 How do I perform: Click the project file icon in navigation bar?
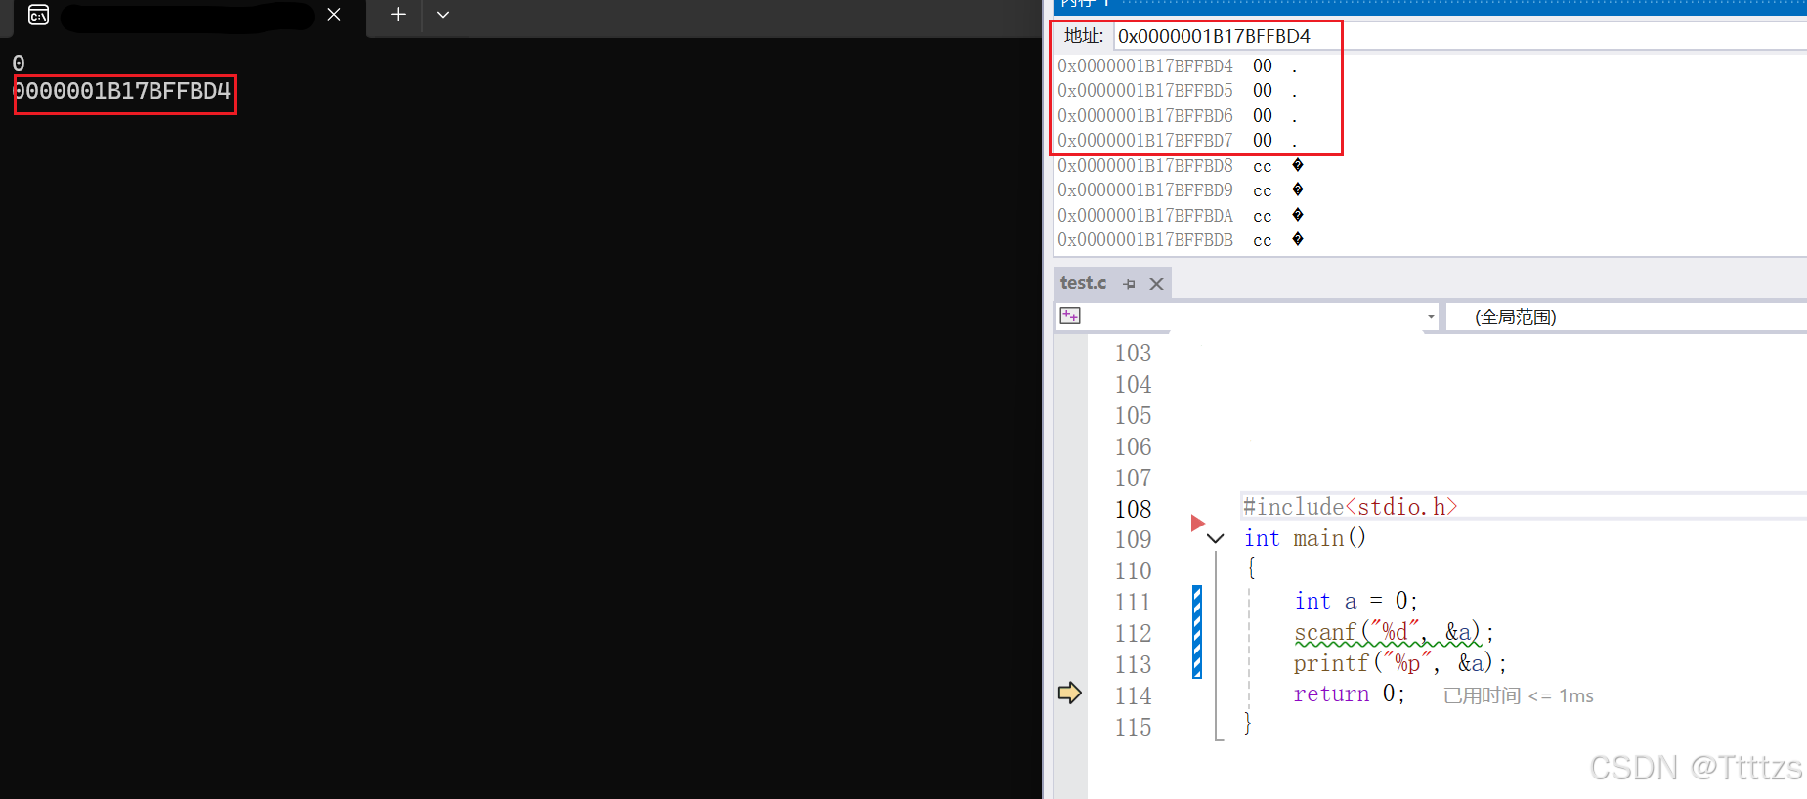[1070, 315]
